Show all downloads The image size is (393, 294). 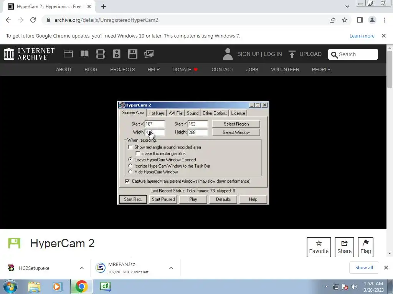(364, 268)
